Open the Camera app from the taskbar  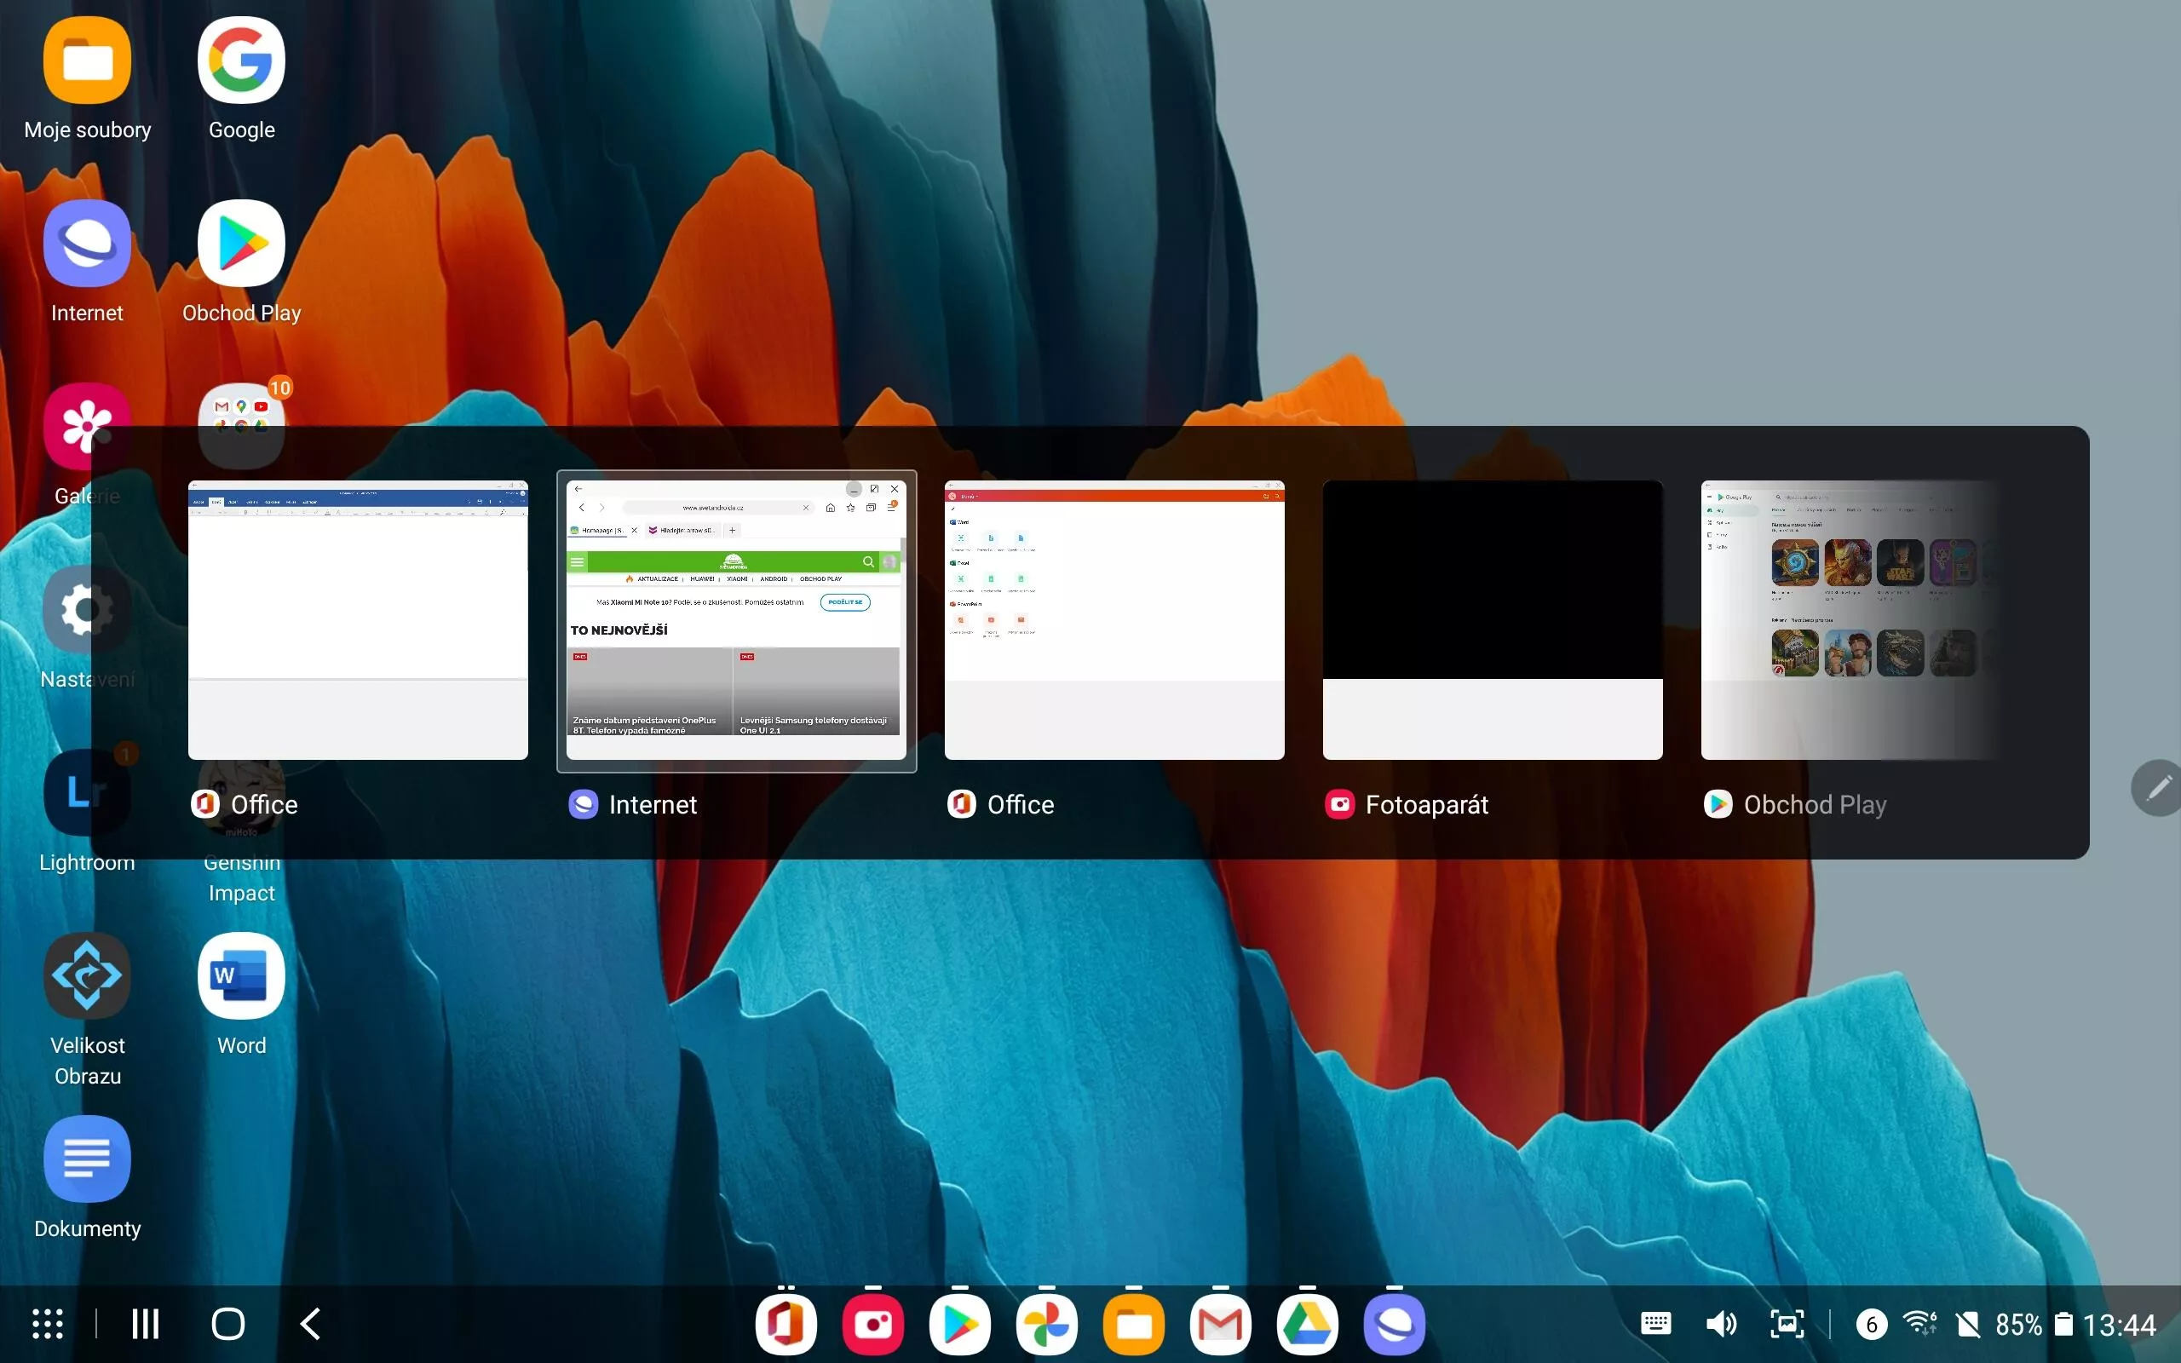click(873, 1326)
